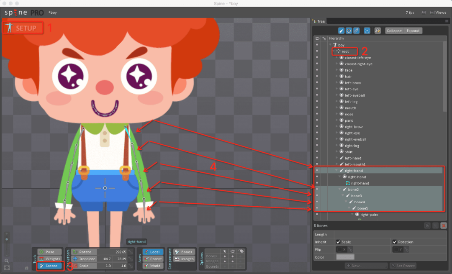
Task: Click the tree search magnifier icon
Action: (378, 31)
